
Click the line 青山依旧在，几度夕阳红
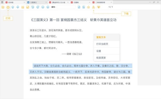tap(43, 36)
